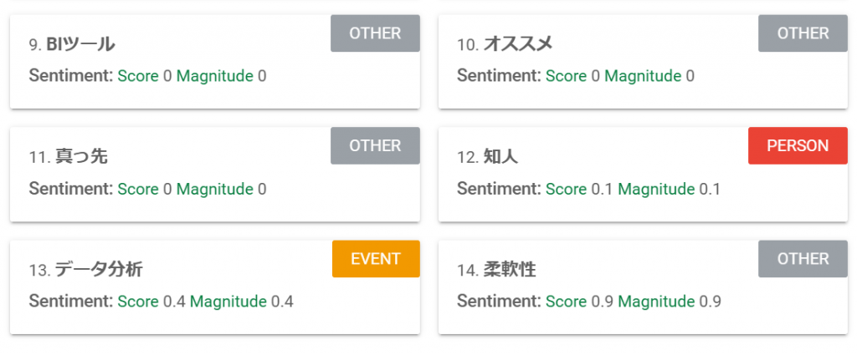The width and height of the screenshot is (857, 355).
Task: Click the OTHER badge on BIツール card
Action: (x=375, y=33)
